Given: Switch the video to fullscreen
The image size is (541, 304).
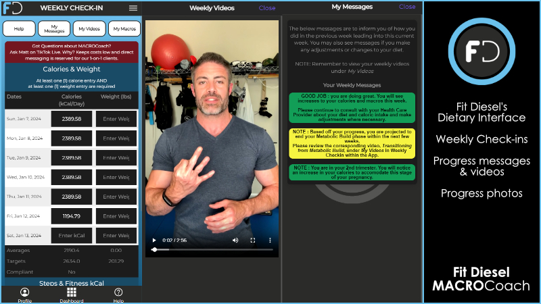Looking at the screenshot, I should click(x=252, y=240).
